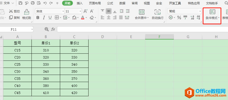Click the 剪切 (Cut) button
228x100 pixels.
click(x=14, y=11)
